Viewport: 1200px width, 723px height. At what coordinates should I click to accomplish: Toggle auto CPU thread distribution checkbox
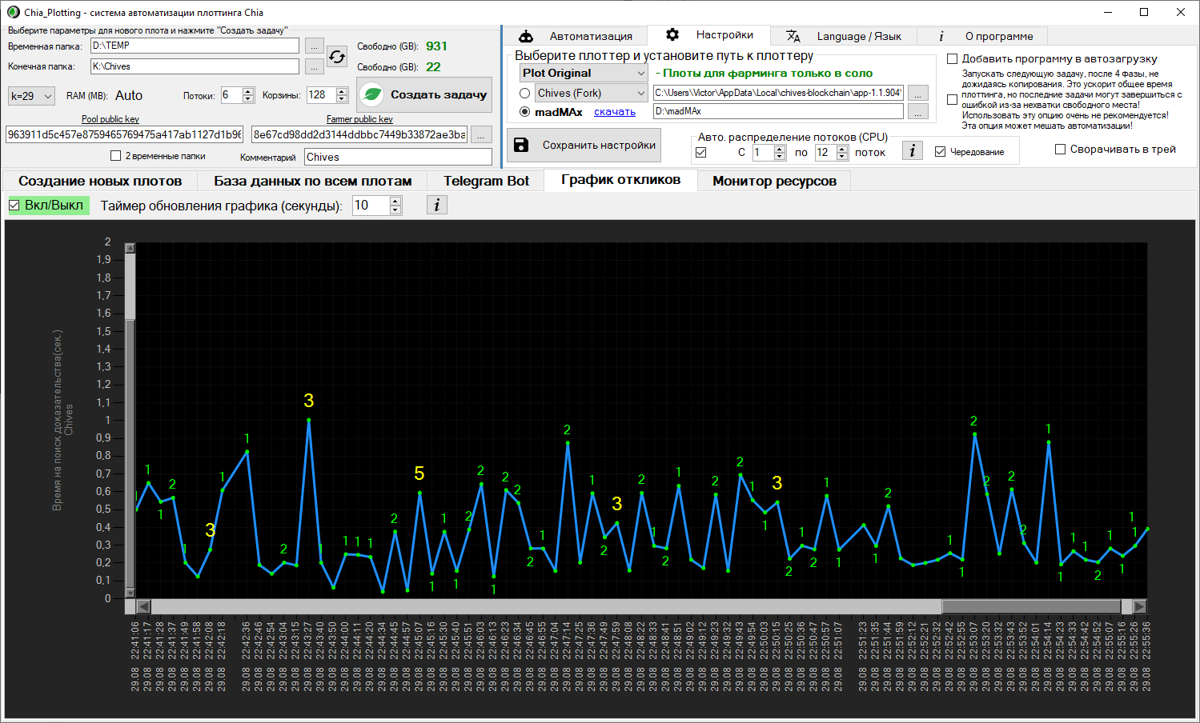(701, 152)
